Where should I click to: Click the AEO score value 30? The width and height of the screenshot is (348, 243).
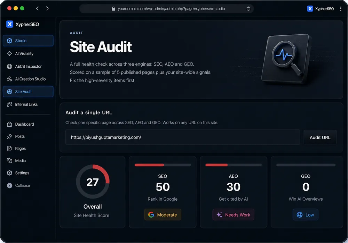click(233, 187)
